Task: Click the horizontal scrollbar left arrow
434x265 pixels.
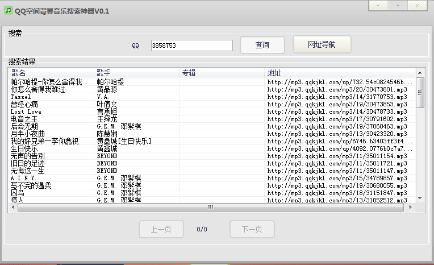Action: click(x=13, y=208)
